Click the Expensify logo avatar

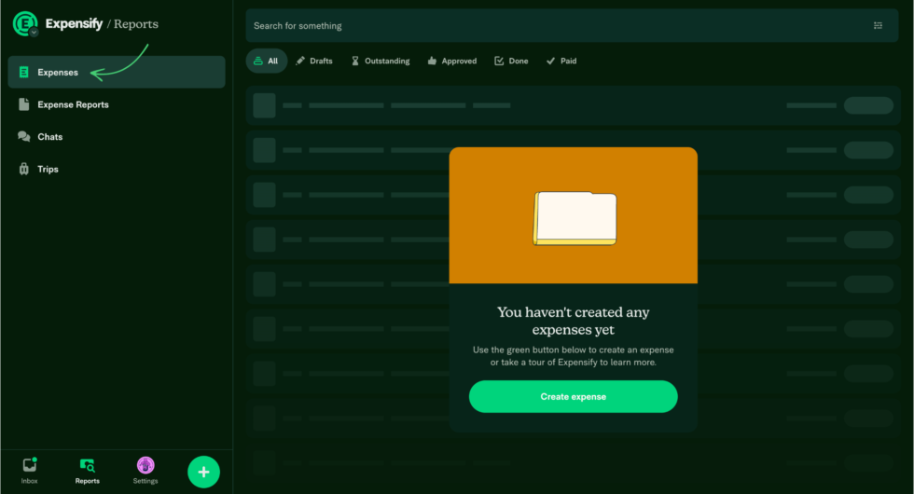[x=24, y=23]
